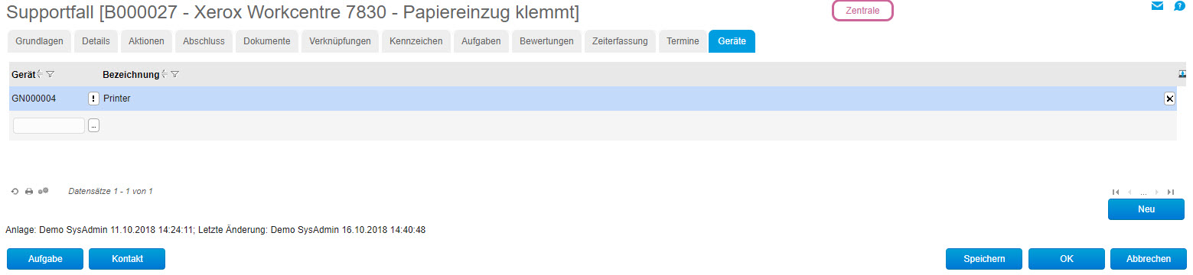Screen dimensions: 1193x275
Task: Switch to the Grundlagen tab
Action: point(39,41)
